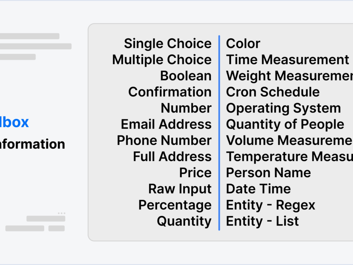Select the Percentage type
This screenshot has width=353, height=265.
(175, 205)
